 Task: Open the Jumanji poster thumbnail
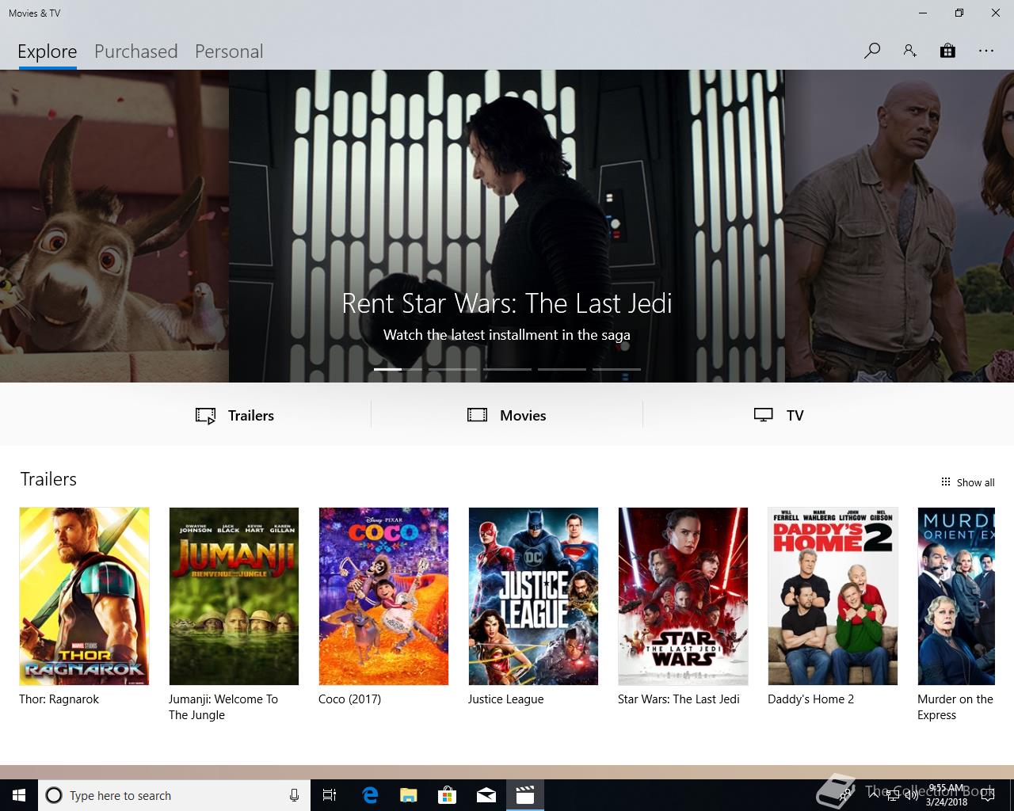click(x=234, y=596)
